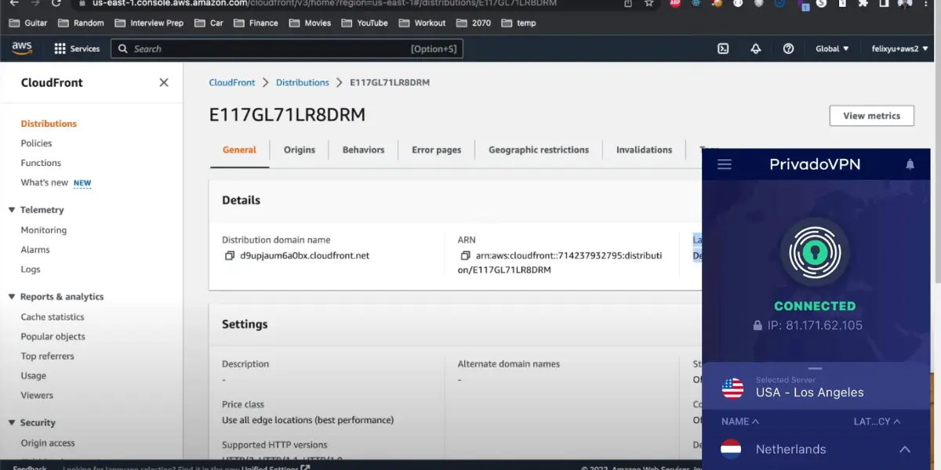Screen dimensions: 941x470
Task: Collapse the Netherlands server list
Action: click(904, 450)
